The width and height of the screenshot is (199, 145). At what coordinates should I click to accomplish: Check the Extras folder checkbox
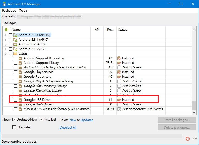point(11,53)
